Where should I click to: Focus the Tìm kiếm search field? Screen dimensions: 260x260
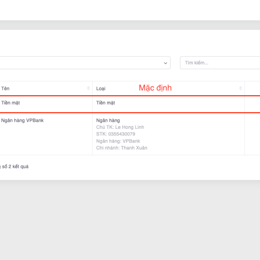pyautogui.click(x=219, y=63)
